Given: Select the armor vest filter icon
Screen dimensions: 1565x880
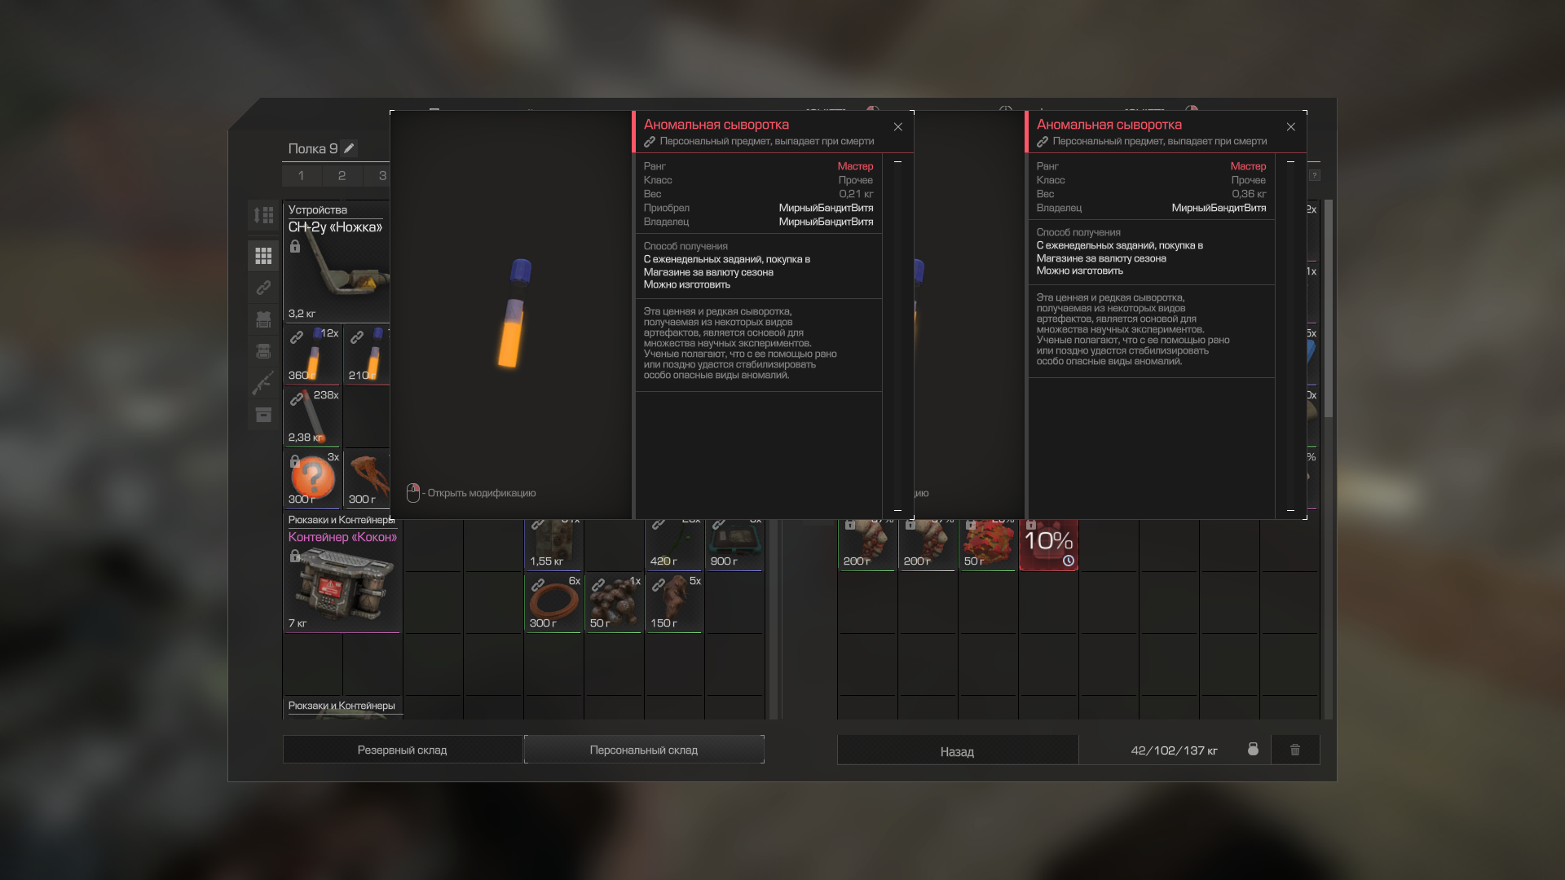Looking at the screenshot, I should pyautogui.click(x=263, y=319).
